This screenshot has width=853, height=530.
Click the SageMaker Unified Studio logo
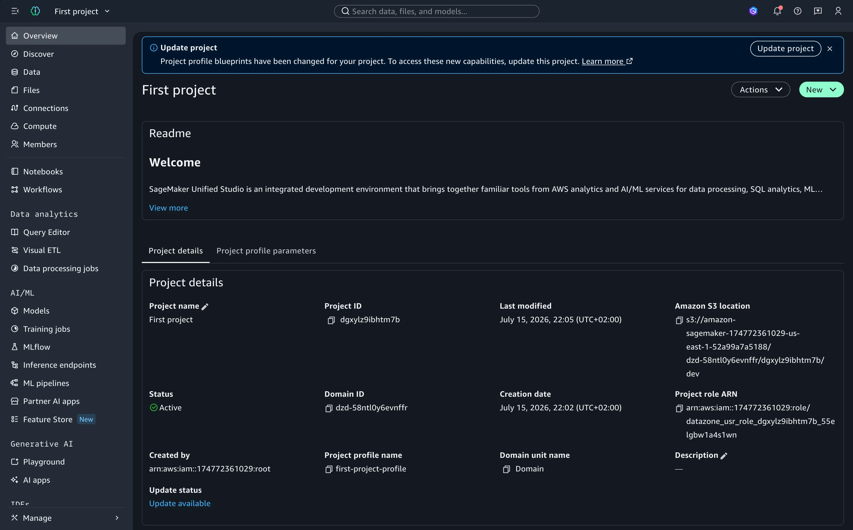pyautogui.click(x=35, y=11)
